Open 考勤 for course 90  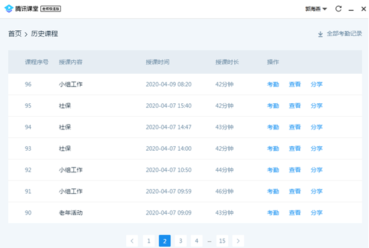click(x=273, y=212)
